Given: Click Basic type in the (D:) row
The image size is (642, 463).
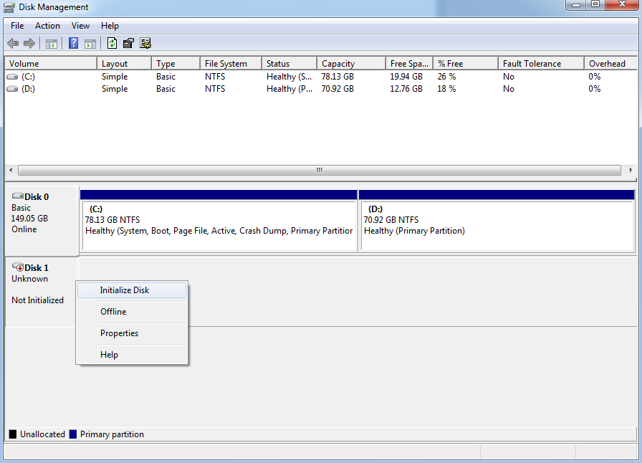Looking at the screenshot, I should click(x=166, y=89).
